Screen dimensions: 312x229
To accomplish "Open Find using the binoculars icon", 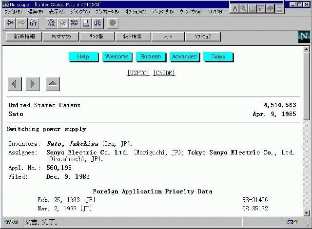I will 97,22.
